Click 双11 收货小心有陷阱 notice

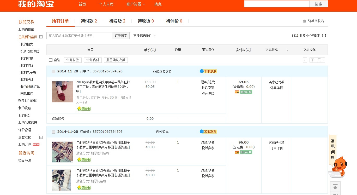coord(309,36)
